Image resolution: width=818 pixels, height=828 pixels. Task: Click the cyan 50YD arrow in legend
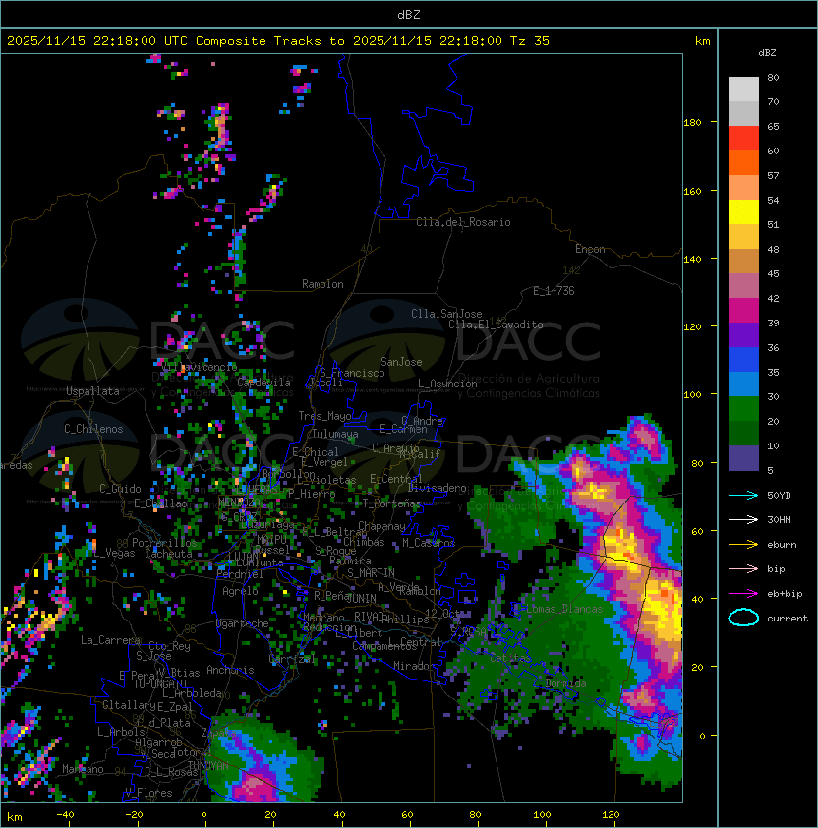(743, 496)
